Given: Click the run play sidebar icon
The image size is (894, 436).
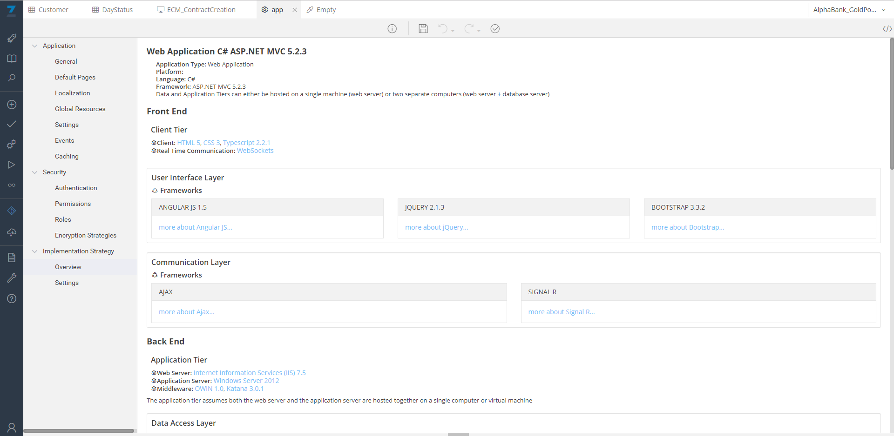Looking at the screenshot, I should [x=12, y=165].
